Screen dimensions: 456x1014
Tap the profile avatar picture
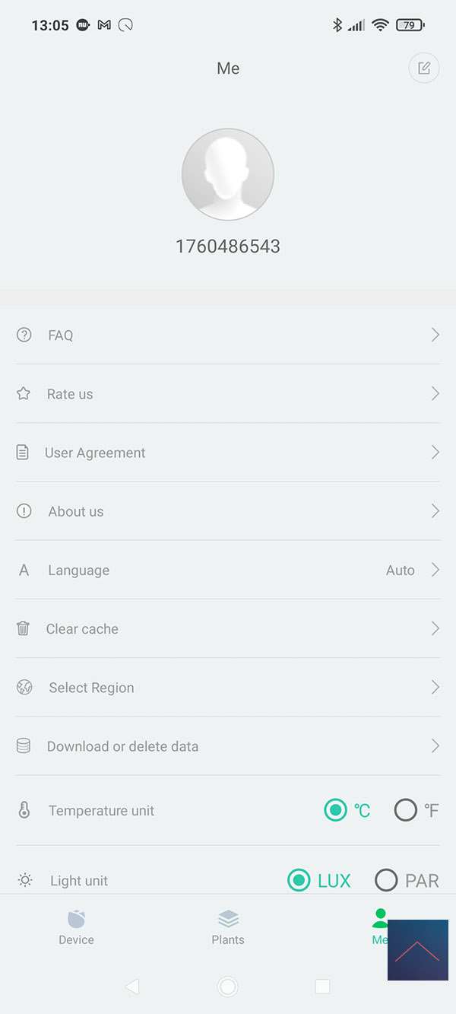click(x=228, y=174)
